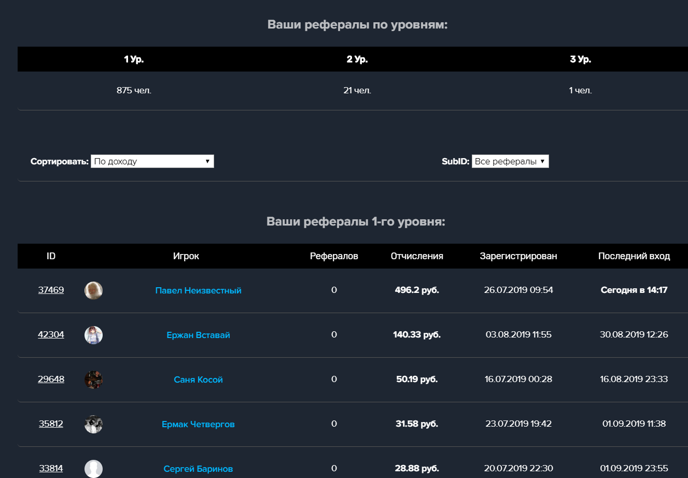Click referral ID 35812
The height and width of the screenshot is (478, 688).
(51, 424)
